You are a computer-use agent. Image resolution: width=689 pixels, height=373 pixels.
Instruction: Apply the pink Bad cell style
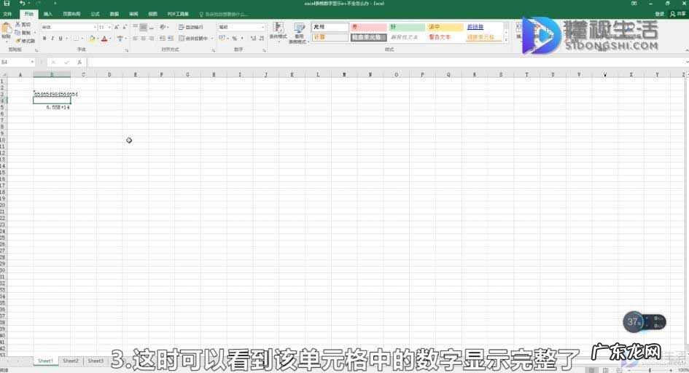pyautogui.click(x=368, y=27)
